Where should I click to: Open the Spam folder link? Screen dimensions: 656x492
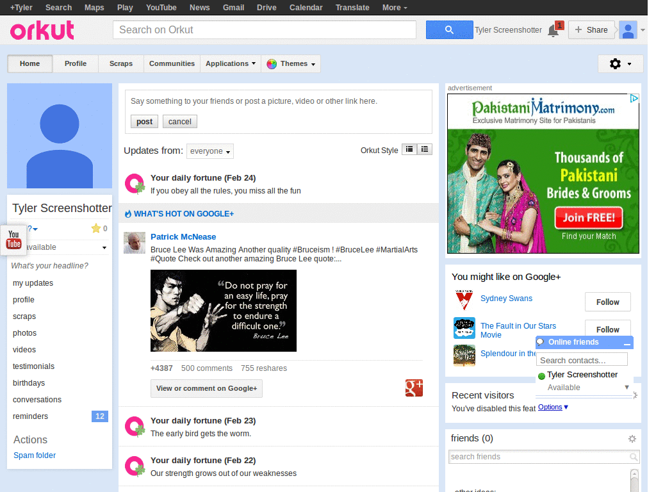coord(35,455)
